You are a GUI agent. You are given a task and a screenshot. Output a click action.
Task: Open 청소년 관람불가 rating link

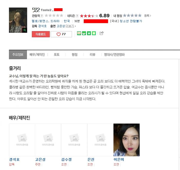point(131,21)
